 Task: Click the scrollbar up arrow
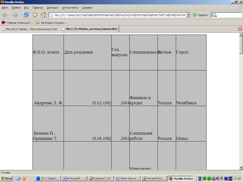[241, 35]
